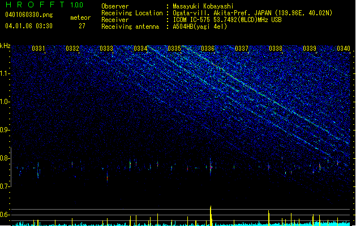Click the 0339 time marker
This screenshot has width=356, height=226.
tap(310, 49)
